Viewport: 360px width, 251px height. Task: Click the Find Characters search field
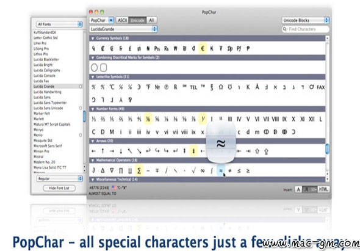306,29
